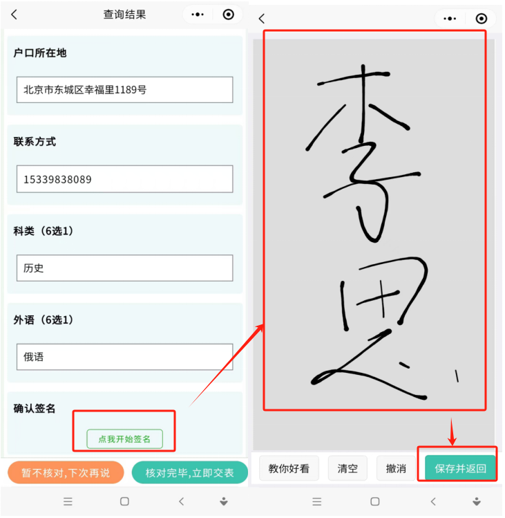Click 点我开始签名 to begin signing
Screen dimensions: 505x518
tap(125, 439)
